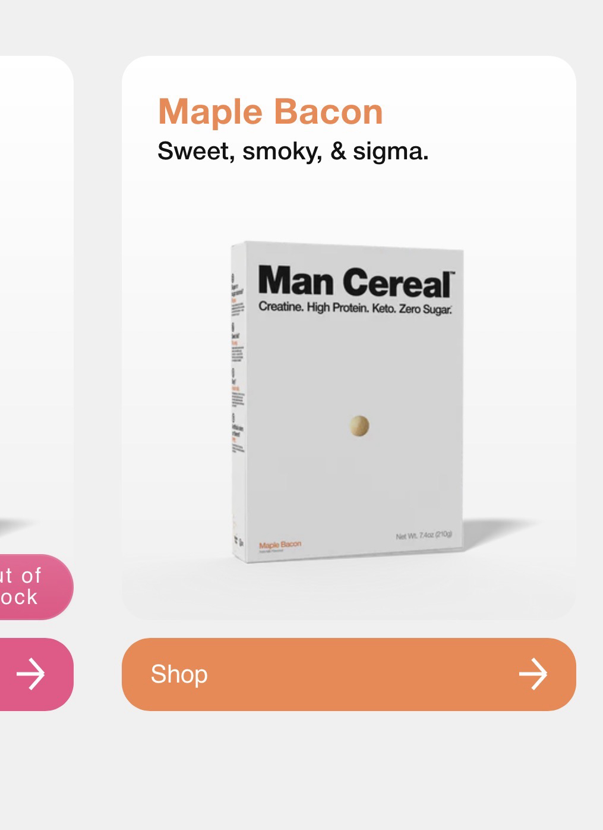Screen dimensions: 603x830
Task: Click the 'Sweet, smoky, & sigma.' tagline
Action: coord(293,152)
